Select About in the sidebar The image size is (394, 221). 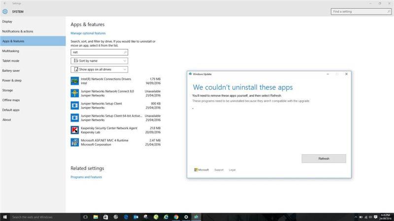coord(33,119)
